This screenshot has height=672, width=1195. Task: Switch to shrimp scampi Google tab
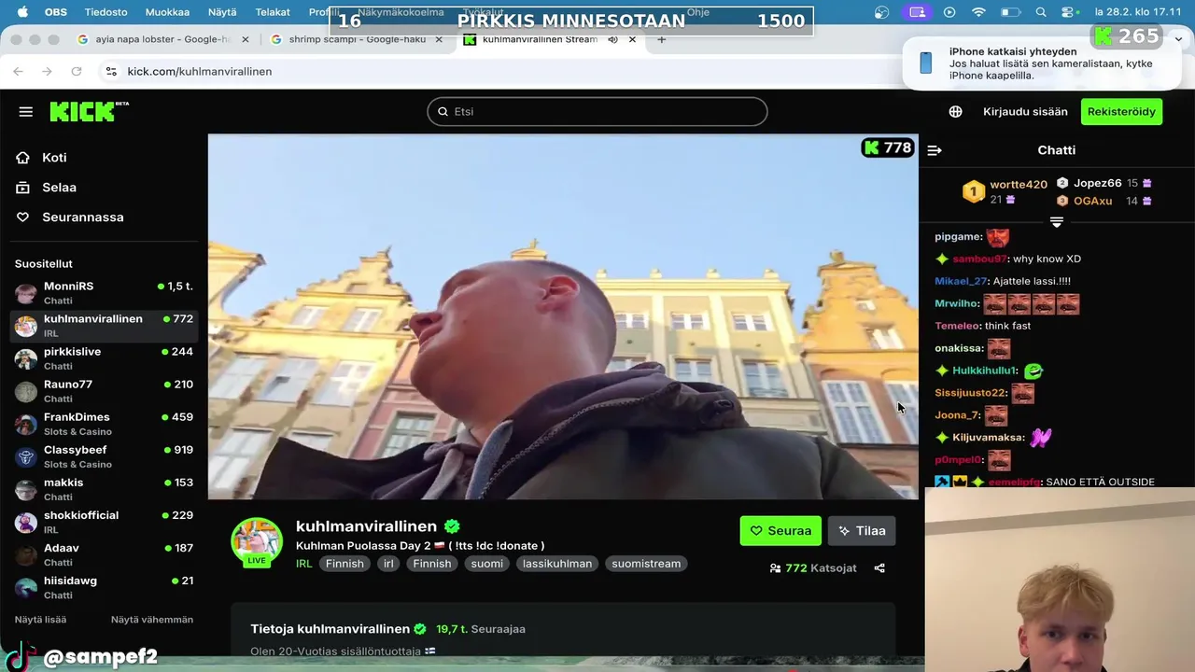[357, 39]
